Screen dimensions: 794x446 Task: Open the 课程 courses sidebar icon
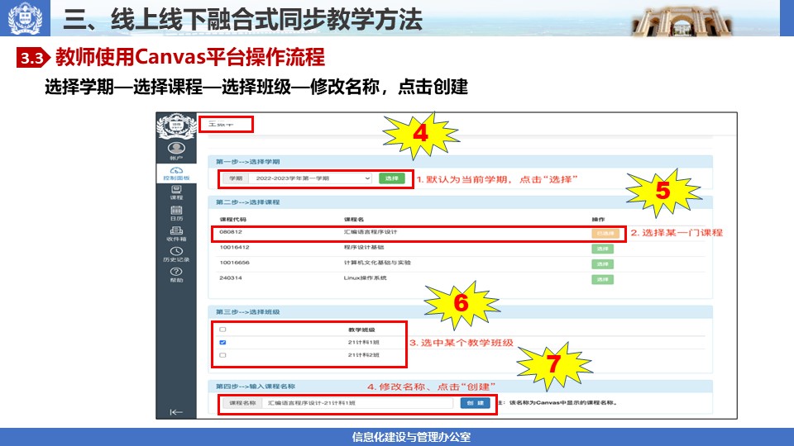click(x=176, y=192)
